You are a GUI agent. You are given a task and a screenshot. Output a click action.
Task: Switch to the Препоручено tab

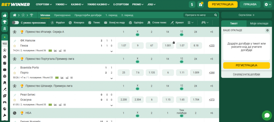coord(62,15)
